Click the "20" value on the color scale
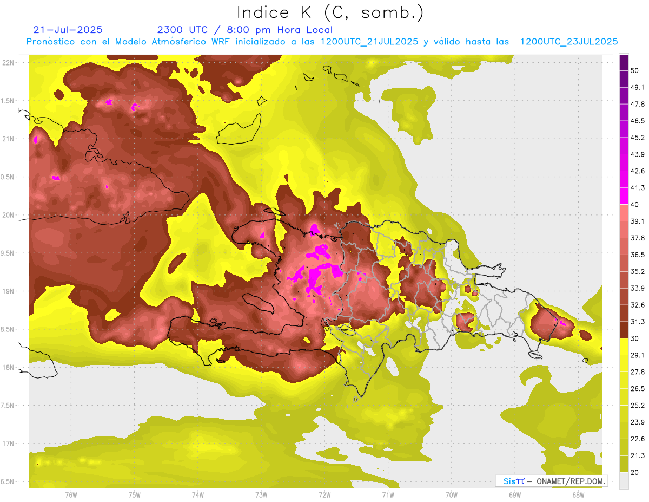Viewport: 649px width, 502px height. point(635,472)
